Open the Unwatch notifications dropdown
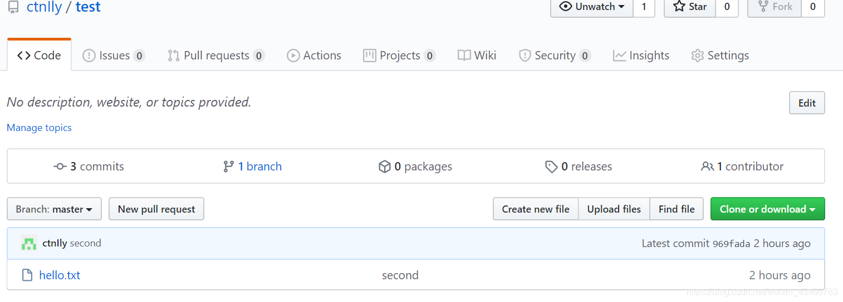Image resolution: width=843 pixels, height=302 pixels. tap(592, 7)
